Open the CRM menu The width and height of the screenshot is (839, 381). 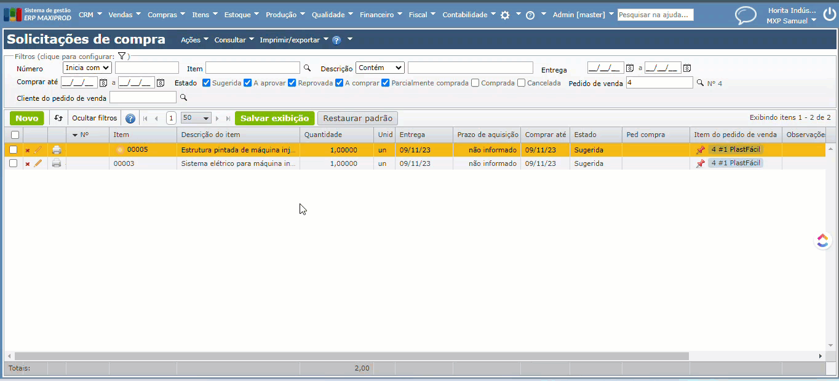click(x=90, y=15)
